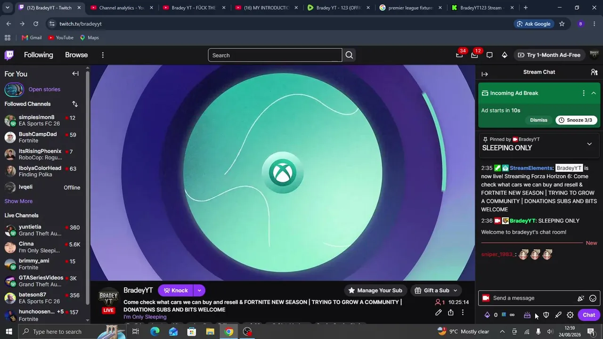The image size is (603, 339).
Task: Open File Explorer from the taskbar
Action: [x=210, y=331]
